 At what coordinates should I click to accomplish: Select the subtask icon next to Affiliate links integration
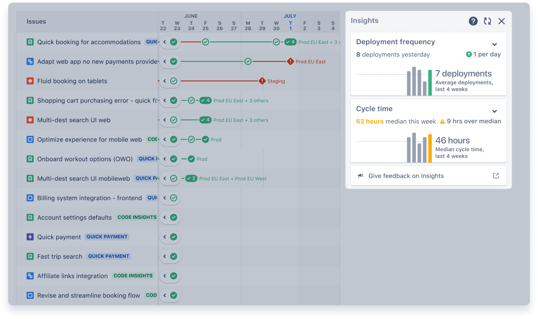(30, 276)
